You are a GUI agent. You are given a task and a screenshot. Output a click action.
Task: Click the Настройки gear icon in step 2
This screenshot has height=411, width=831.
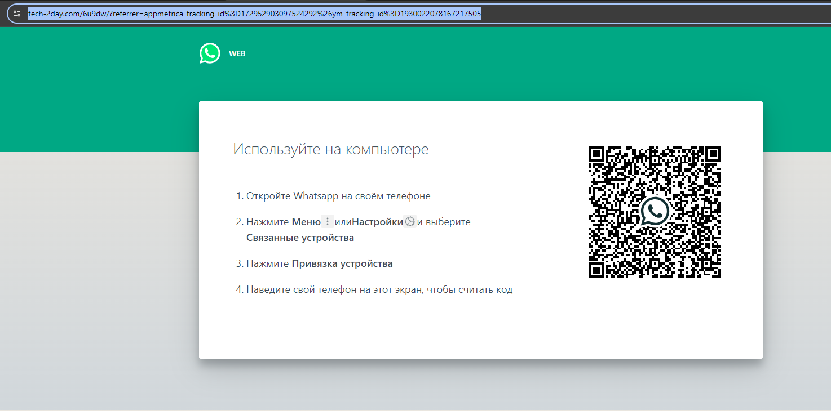(410, 221)
